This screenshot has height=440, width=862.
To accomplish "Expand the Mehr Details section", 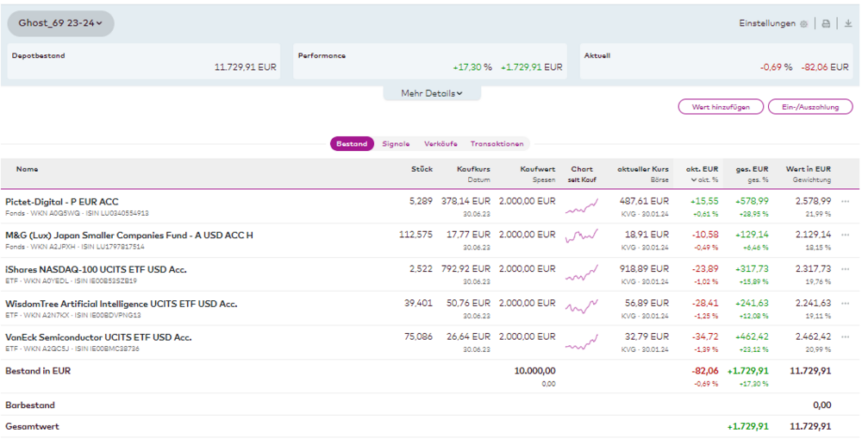I will click(432, 93).
